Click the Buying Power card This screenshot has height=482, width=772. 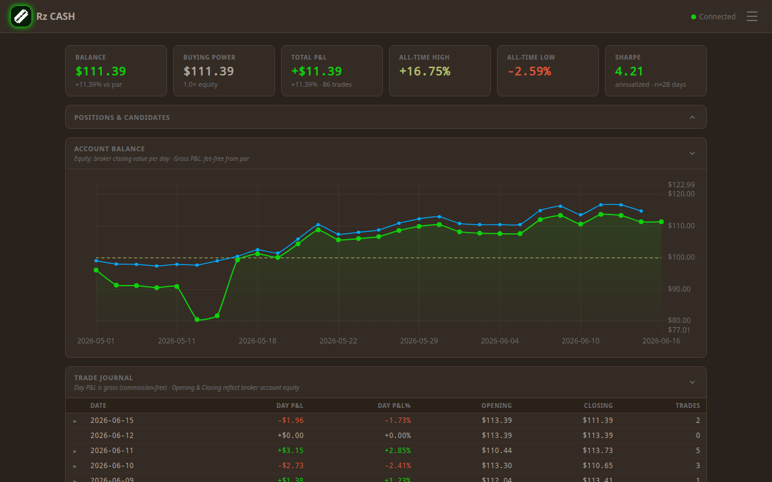[224, 71]
